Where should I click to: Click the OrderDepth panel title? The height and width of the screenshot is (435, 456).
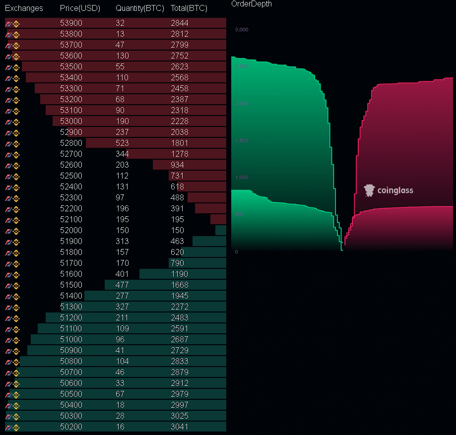click(251, 4)
